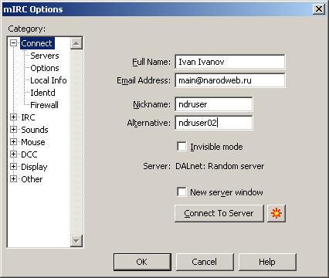Select Servers in the category tree
Viewport: 329px width, 278px height.
coord(45,56)
